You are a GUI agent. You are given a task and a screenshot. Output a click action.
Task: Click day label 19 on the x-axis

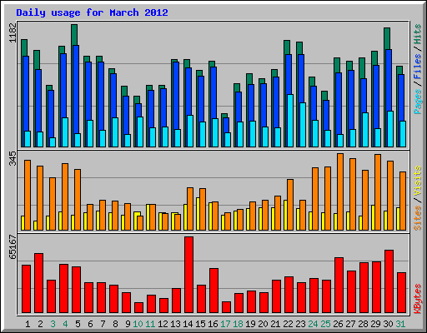[250, 324]
